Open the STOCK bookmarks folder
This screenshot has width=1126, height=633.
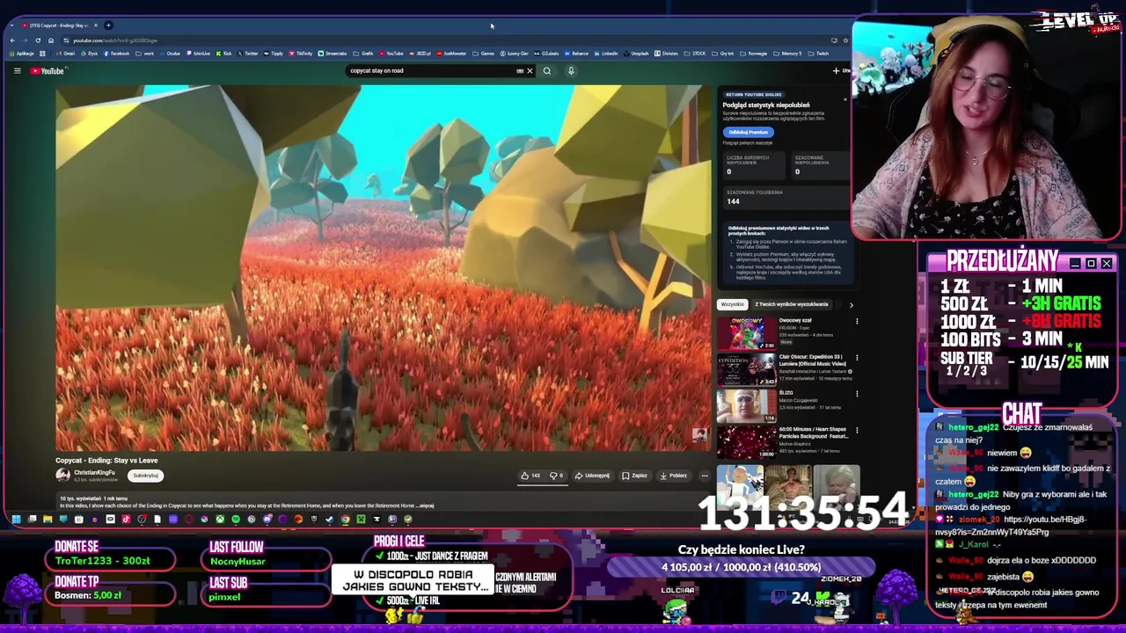tap(696, 54)
